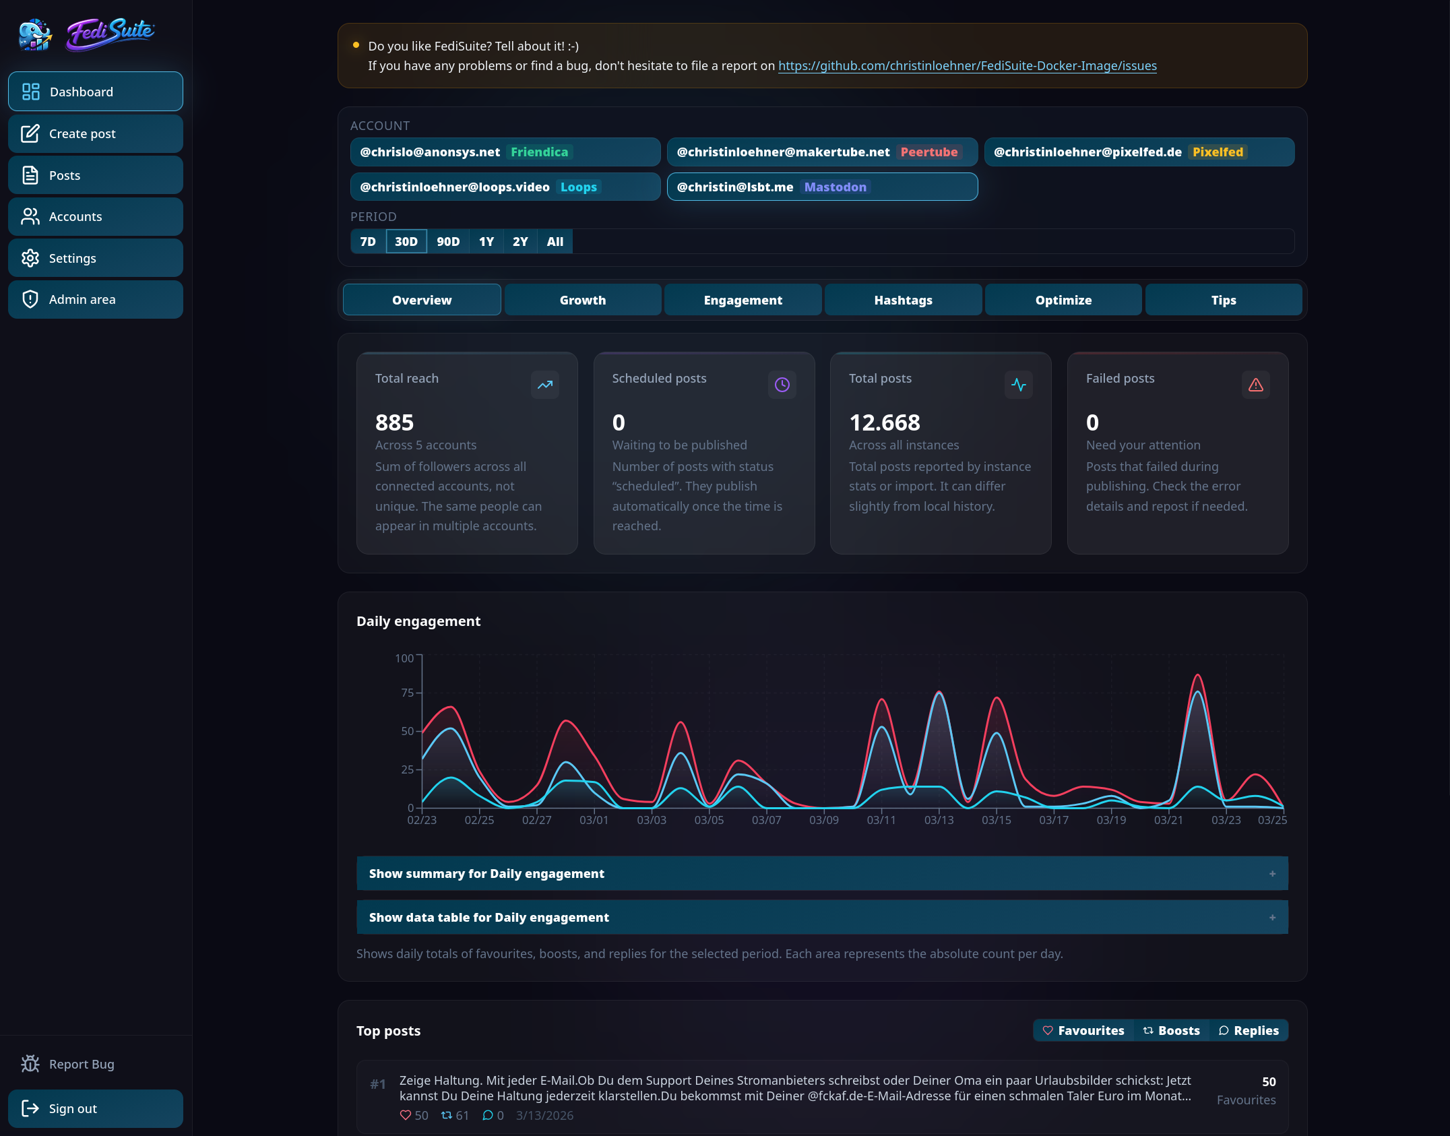Click the Report Bug icon

(x=30, y=1064)
